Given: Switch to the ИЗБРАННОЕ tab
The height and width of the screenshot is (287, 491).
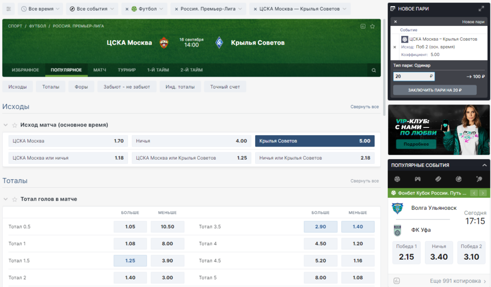Looking at the screenshot, I should 25,70.
